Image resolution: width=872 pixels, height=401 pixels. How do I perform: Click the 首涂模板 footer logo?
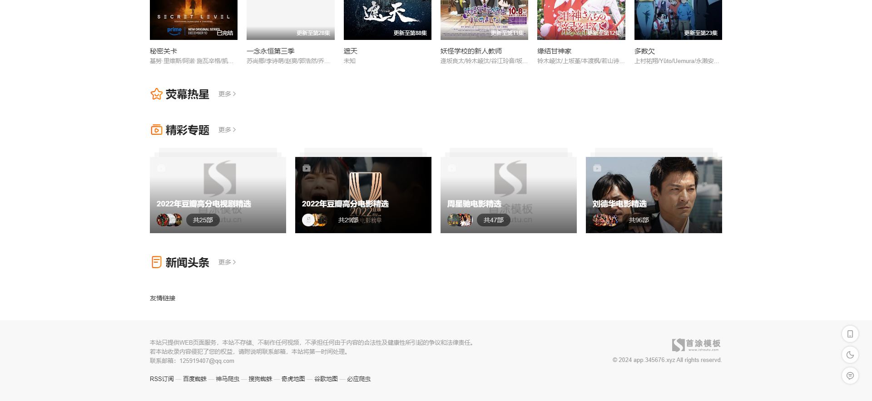click(x=696, y=345)
